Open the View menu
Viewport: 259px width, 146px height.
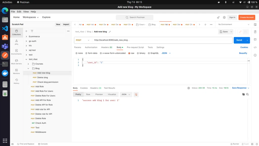point(26,12)
